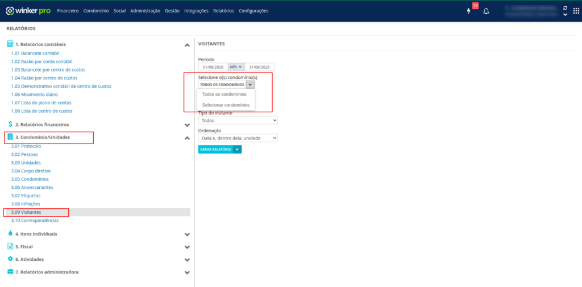The width and height of the screenshot is (582, 287).
Task: Open report 3.06 Aniversariantes
Action: coord(32,187)
